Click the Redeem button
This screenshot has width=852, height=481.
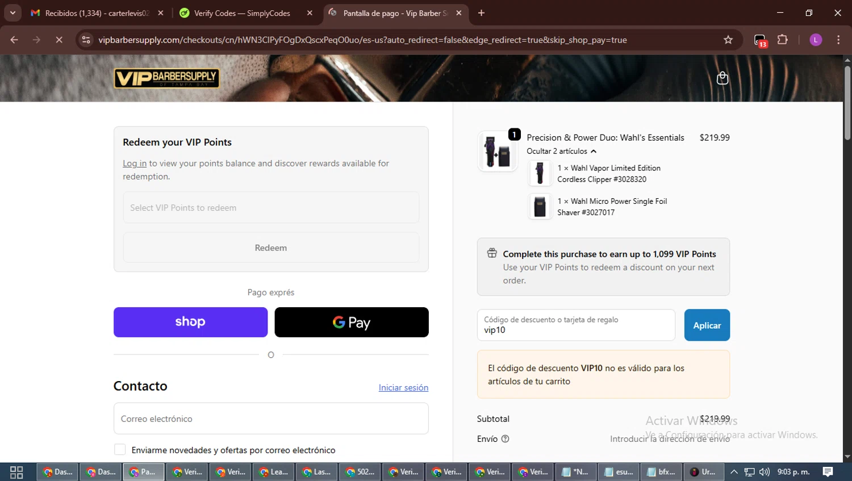tap(271, 248)
